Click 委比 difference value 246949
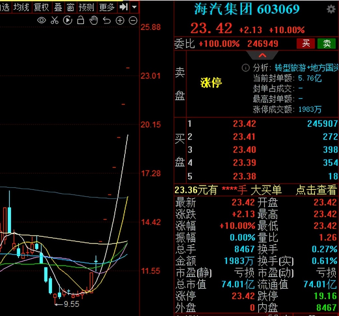Viewport: 339px width, 316px height. [263, 44]
